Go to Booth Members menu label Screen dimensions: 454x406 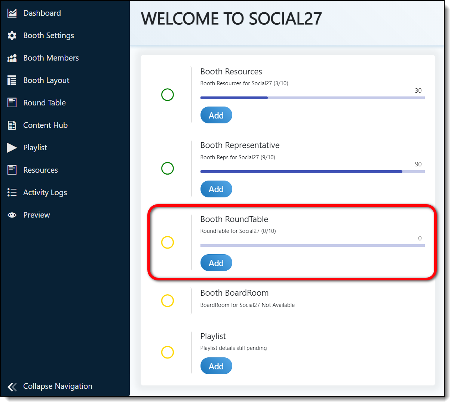(x=51, y=58)
